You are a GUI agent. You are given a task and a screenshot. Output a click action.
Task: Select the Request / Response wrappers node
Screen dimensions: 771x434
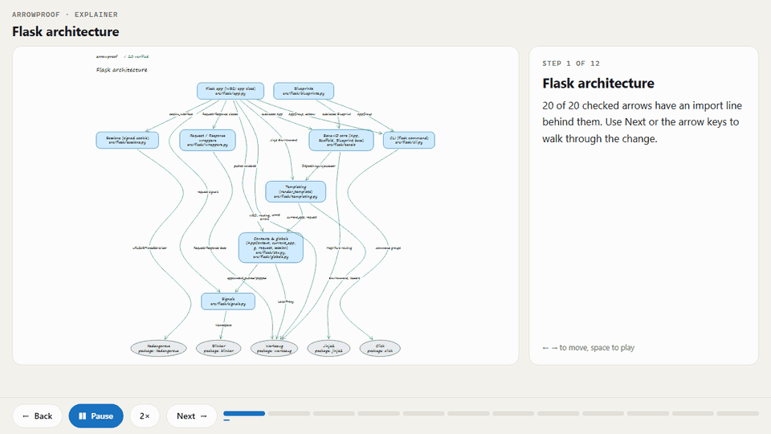click(207, 140)
